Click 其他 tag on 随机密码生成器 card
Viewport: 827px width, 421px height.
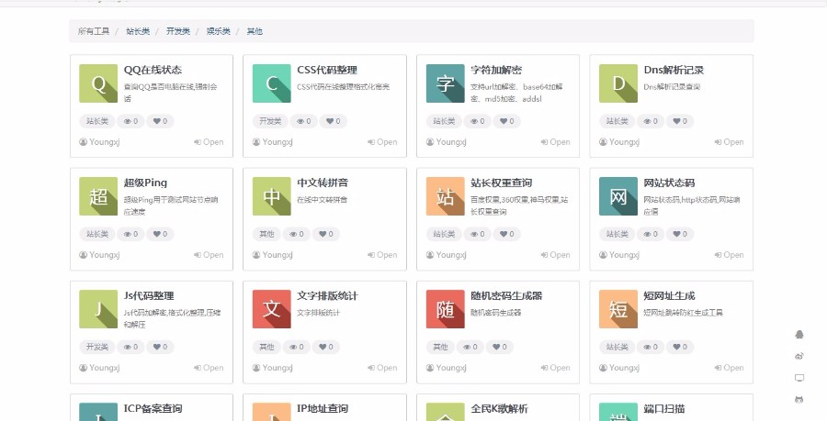[x=440, y=347]
